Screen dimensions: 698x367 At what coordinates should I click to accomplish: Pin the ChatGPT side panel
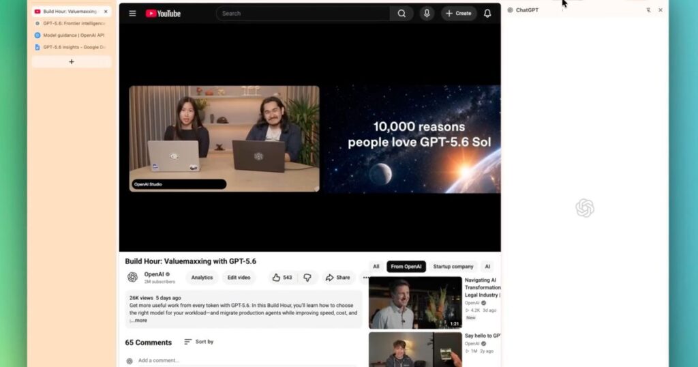tap(648, 10)
